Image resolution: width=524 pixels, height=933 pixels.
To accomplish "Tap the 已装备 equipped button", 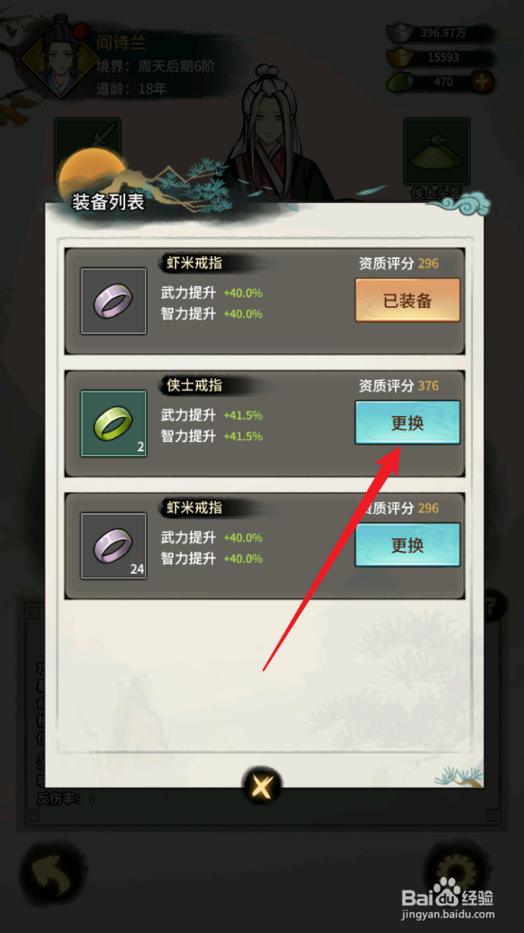I will [407, 301].
